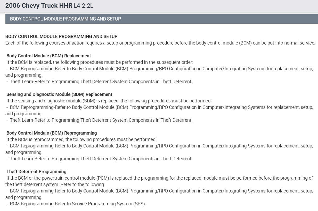Open Theft Learn reference under BCM Replacement
This screenshot has height=211, width=318.
[x=101, y=82]
